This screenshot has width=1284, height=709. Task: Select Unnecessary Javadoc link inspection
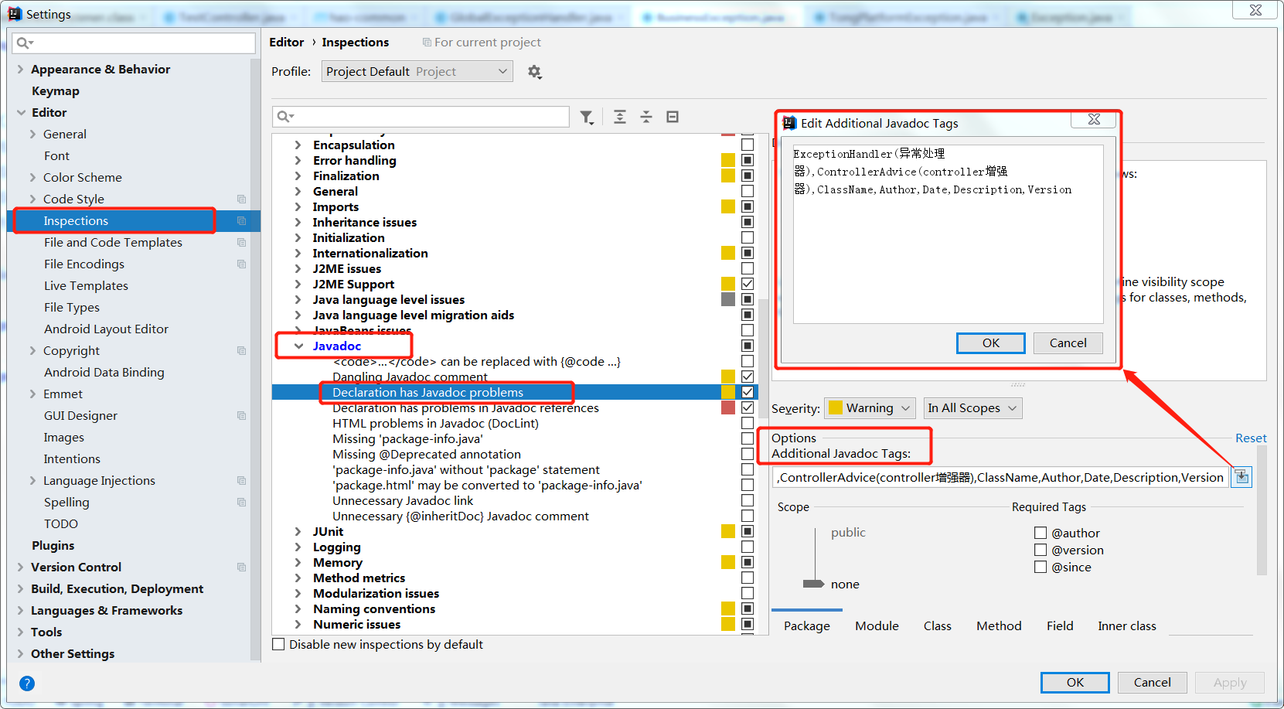pyautogui.click(x=403, y=500)
